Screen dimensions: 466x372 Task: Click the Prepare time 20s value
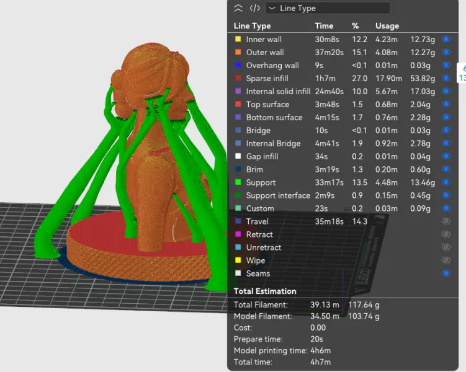pos(316,339)
